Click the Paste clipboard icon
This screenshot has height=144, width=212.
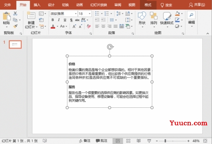7,16
